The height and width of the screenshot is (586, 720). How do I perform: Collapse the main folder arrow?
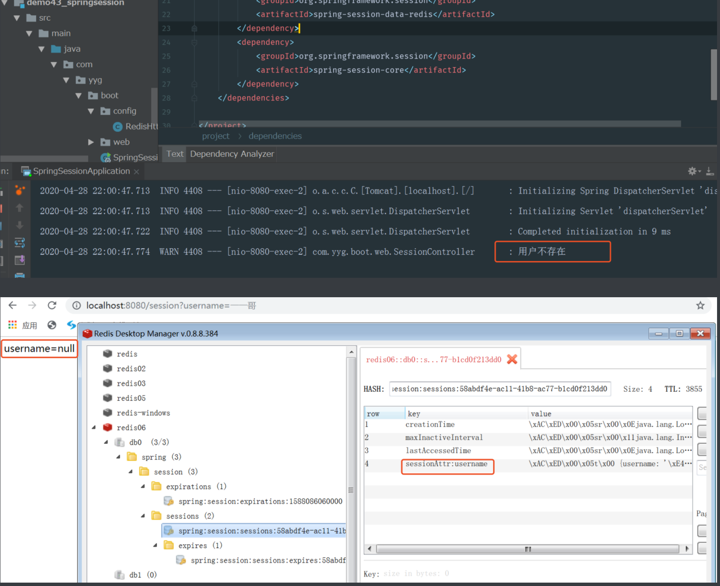pyautogui.click(x=29, y=34)
